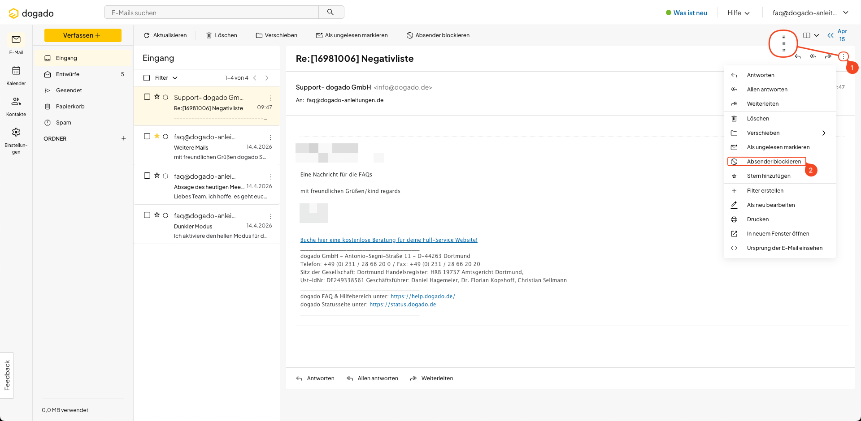Choose Drucken in context menu
The width and height of the screenshot is (861, 421).
click(779, 219)
